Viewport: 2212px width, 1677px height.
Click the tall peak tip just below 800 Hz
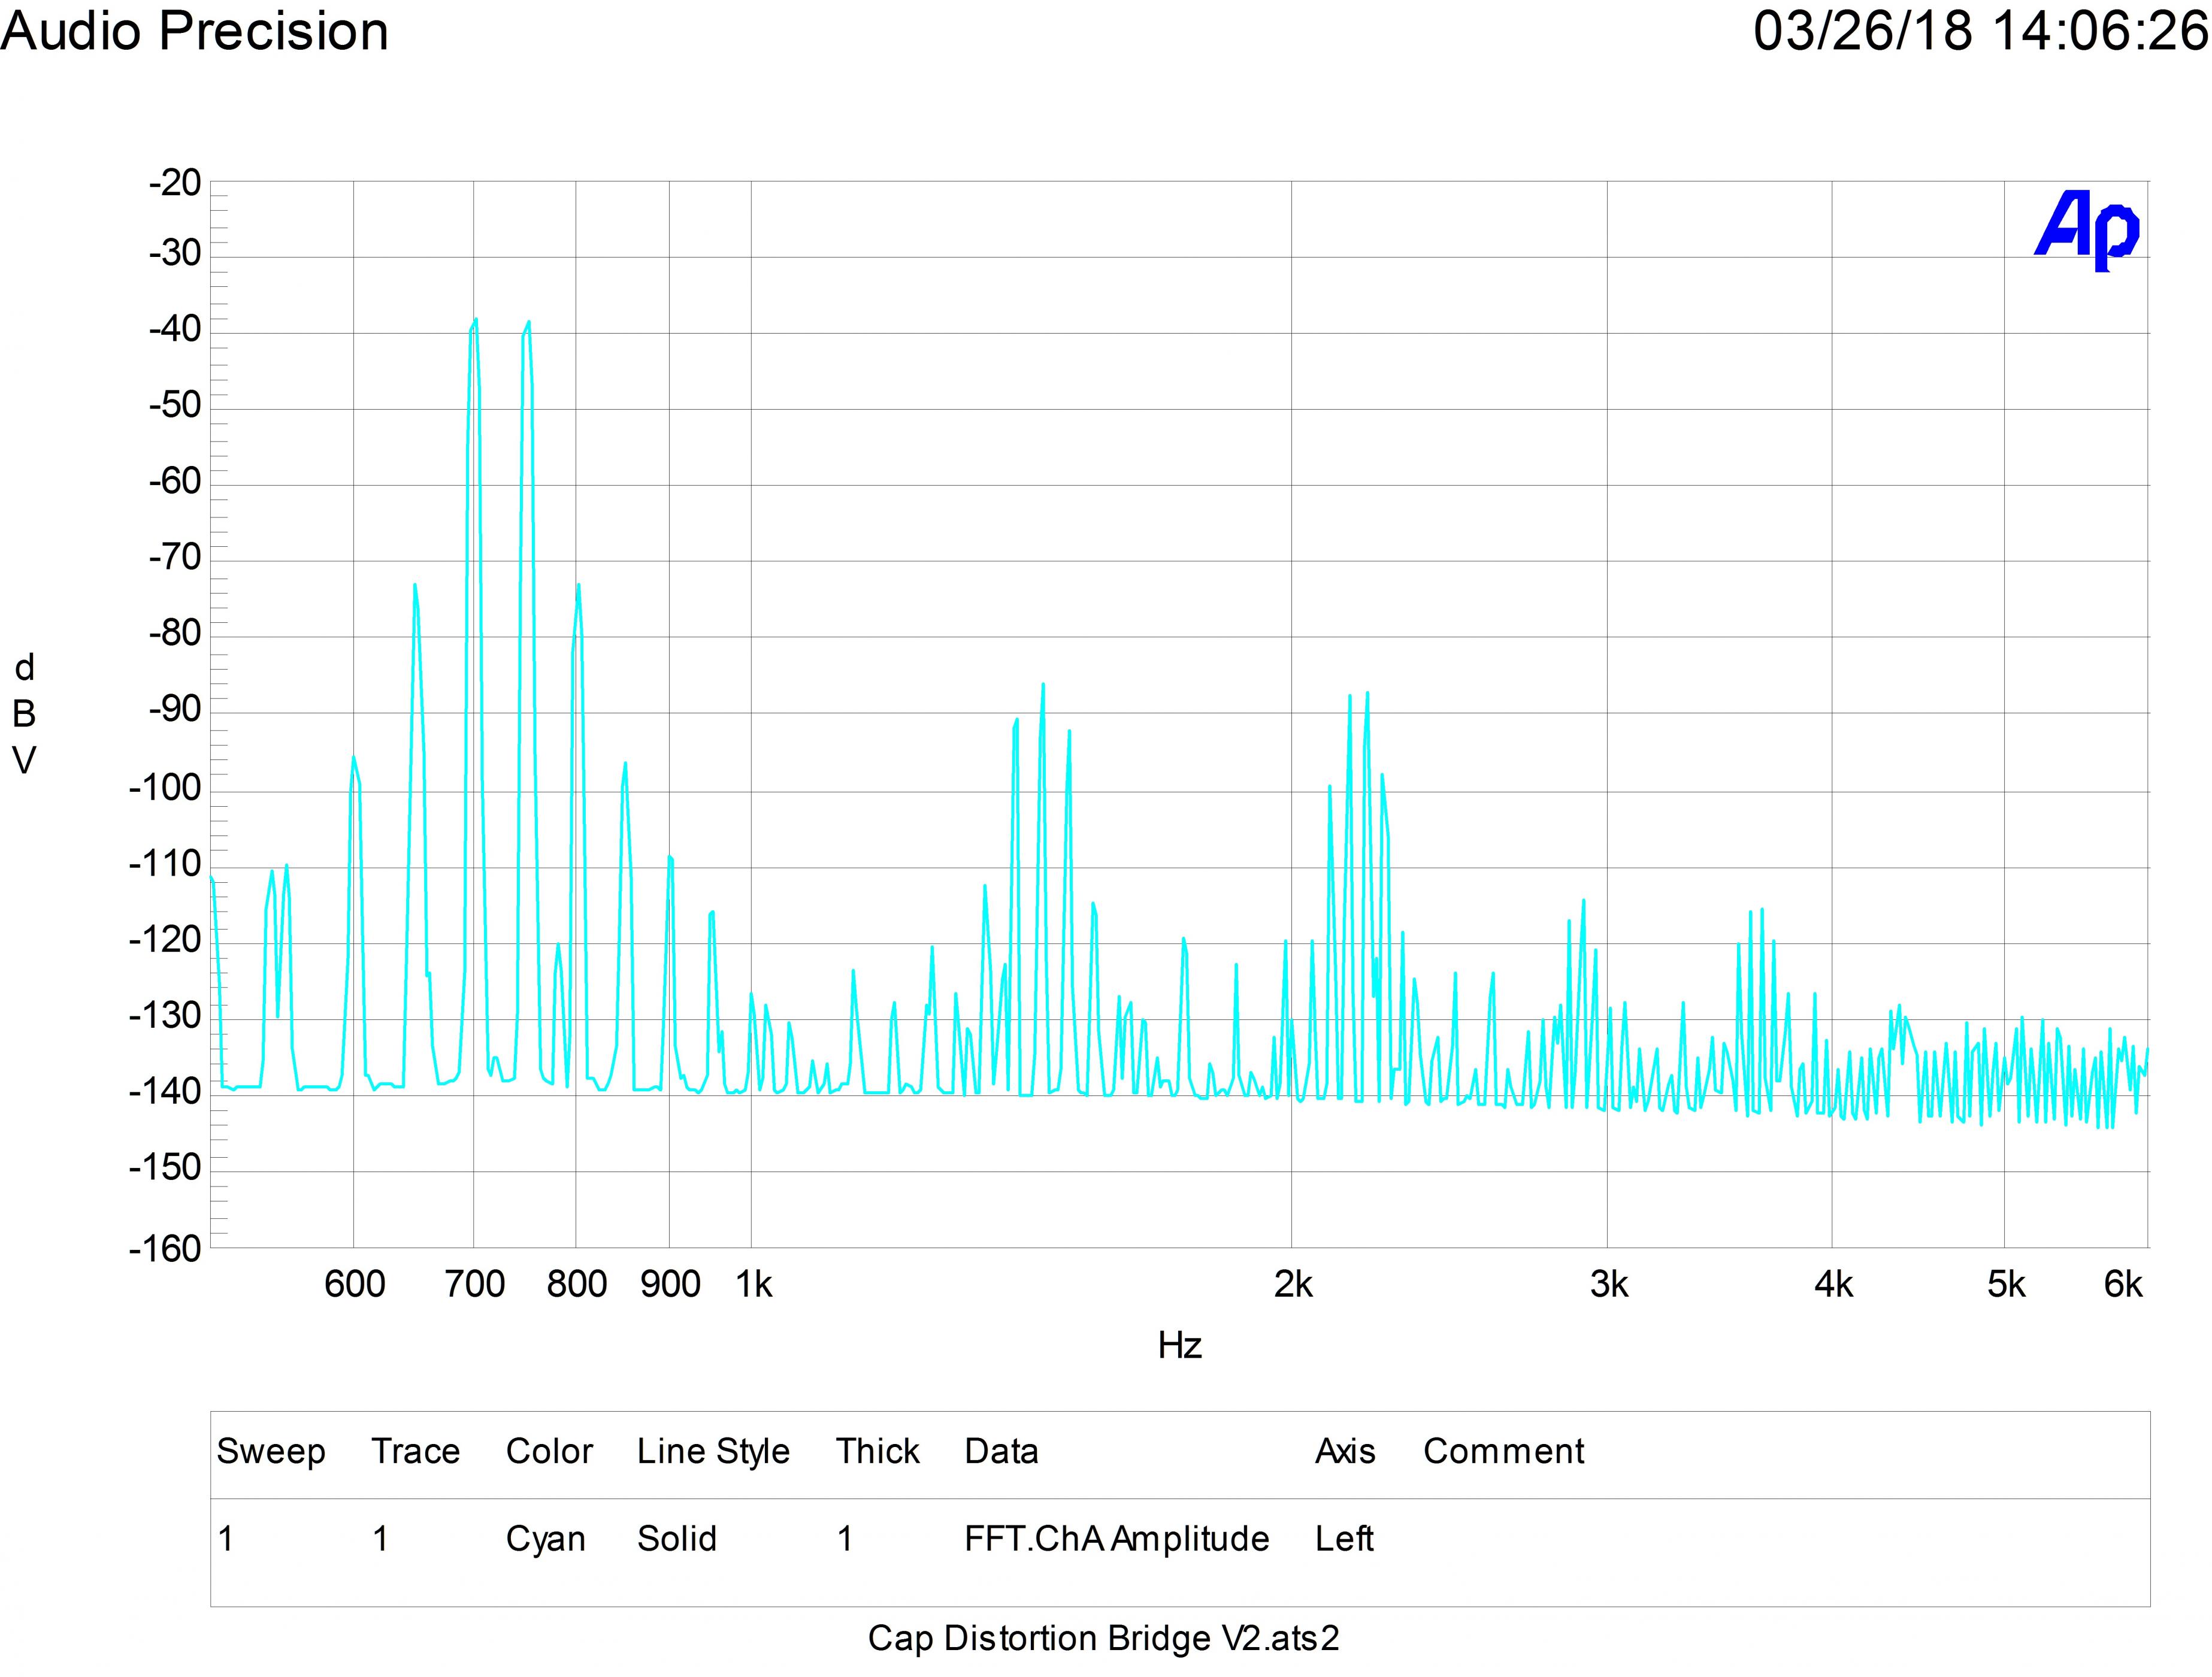pyautogui.click(x=528, y=322)
